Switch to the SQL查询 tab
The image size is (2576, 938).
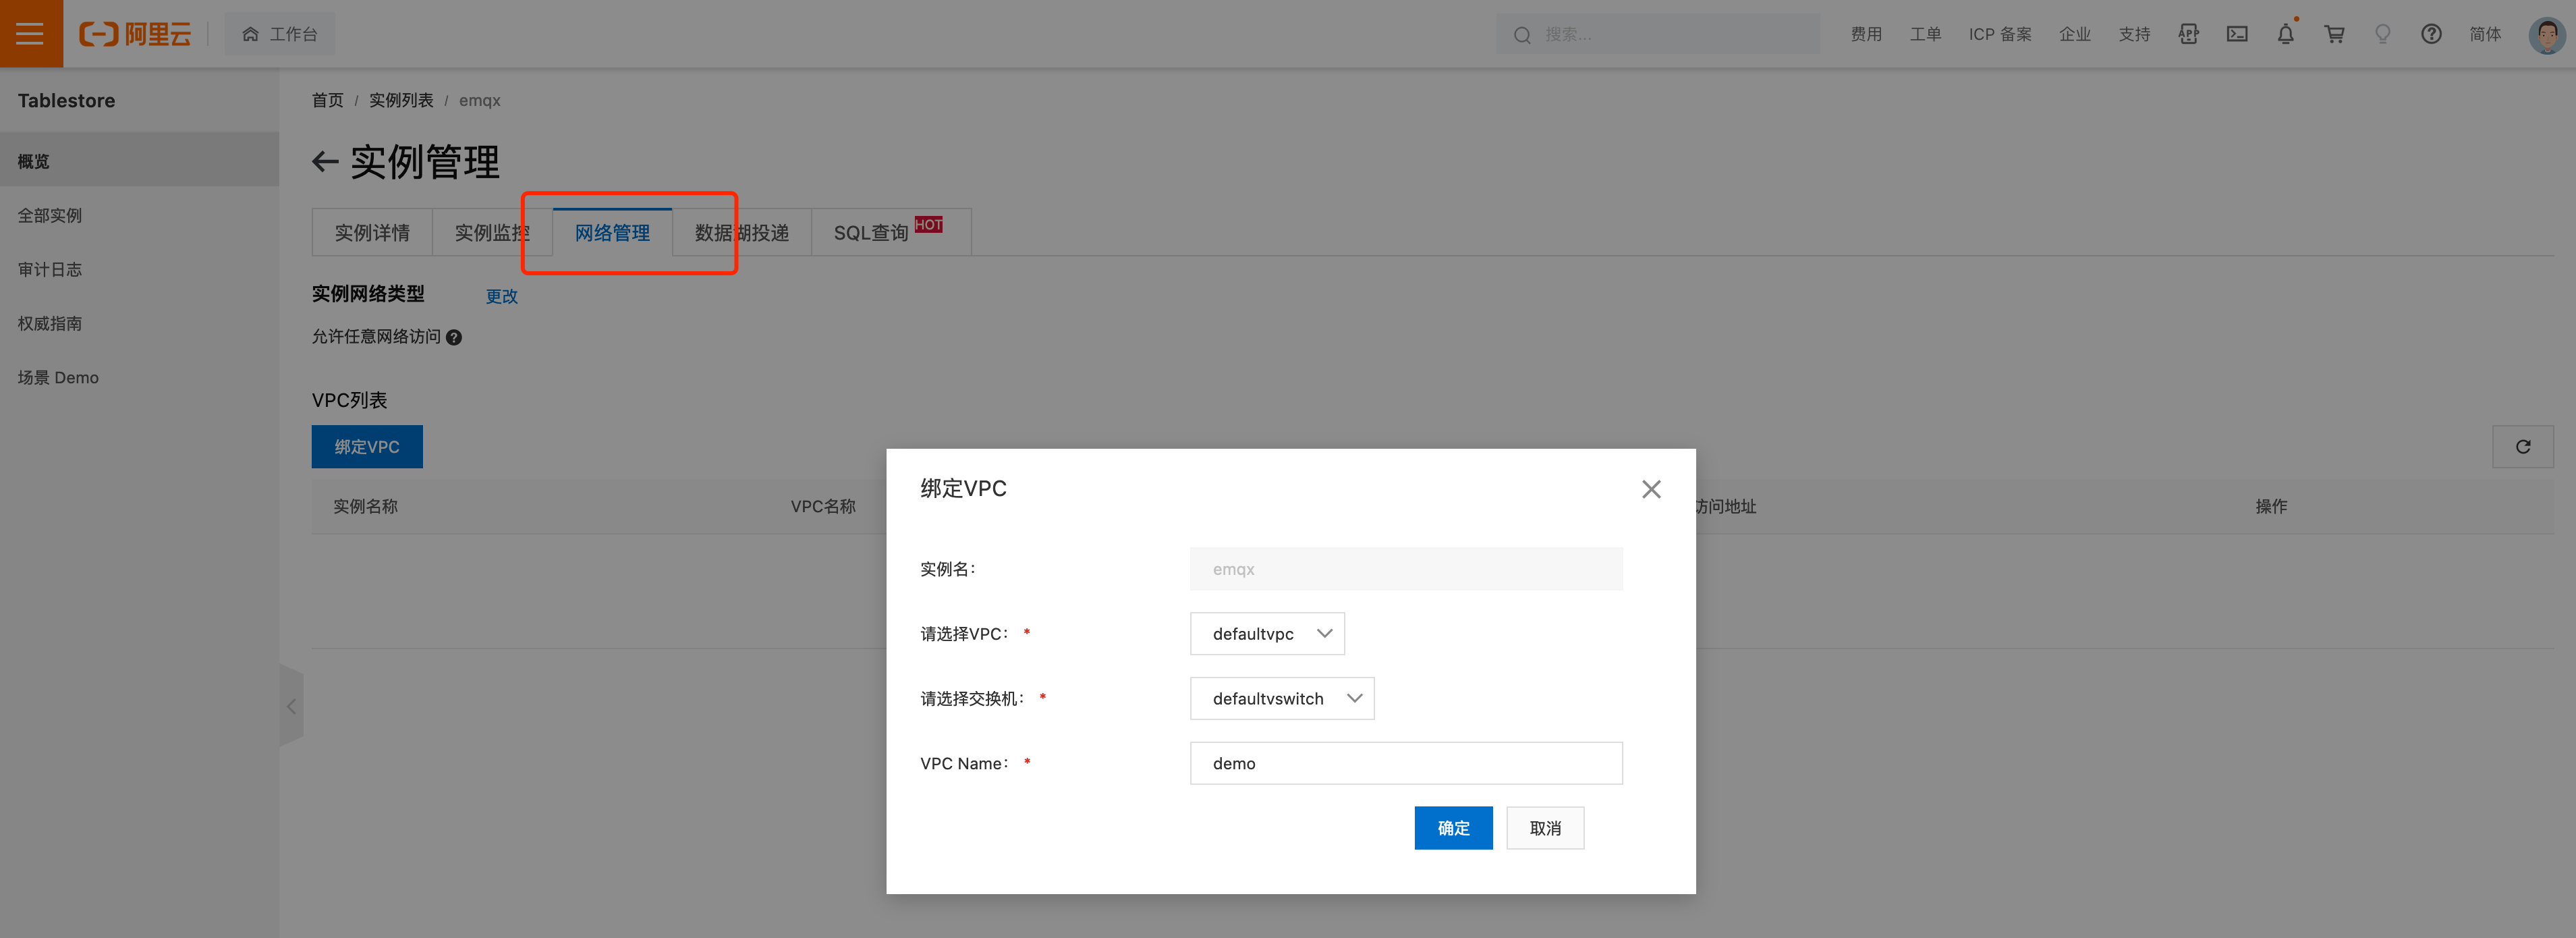point(871,233)
